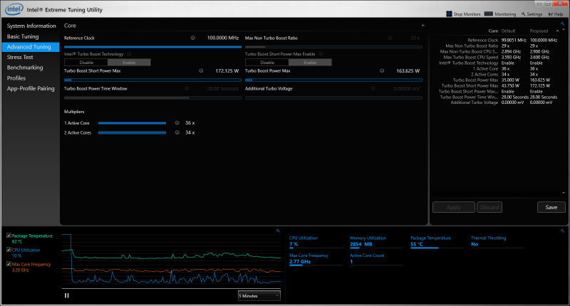Viewport: 570px width, 306px height.
Task: Click Reference Clock value 100.0000 MHz
Action: click(x=223, y=38)
